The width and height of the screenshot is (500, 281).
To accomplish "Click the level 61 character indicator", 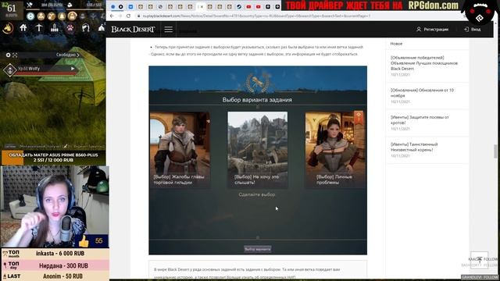I will click(11, 9).
